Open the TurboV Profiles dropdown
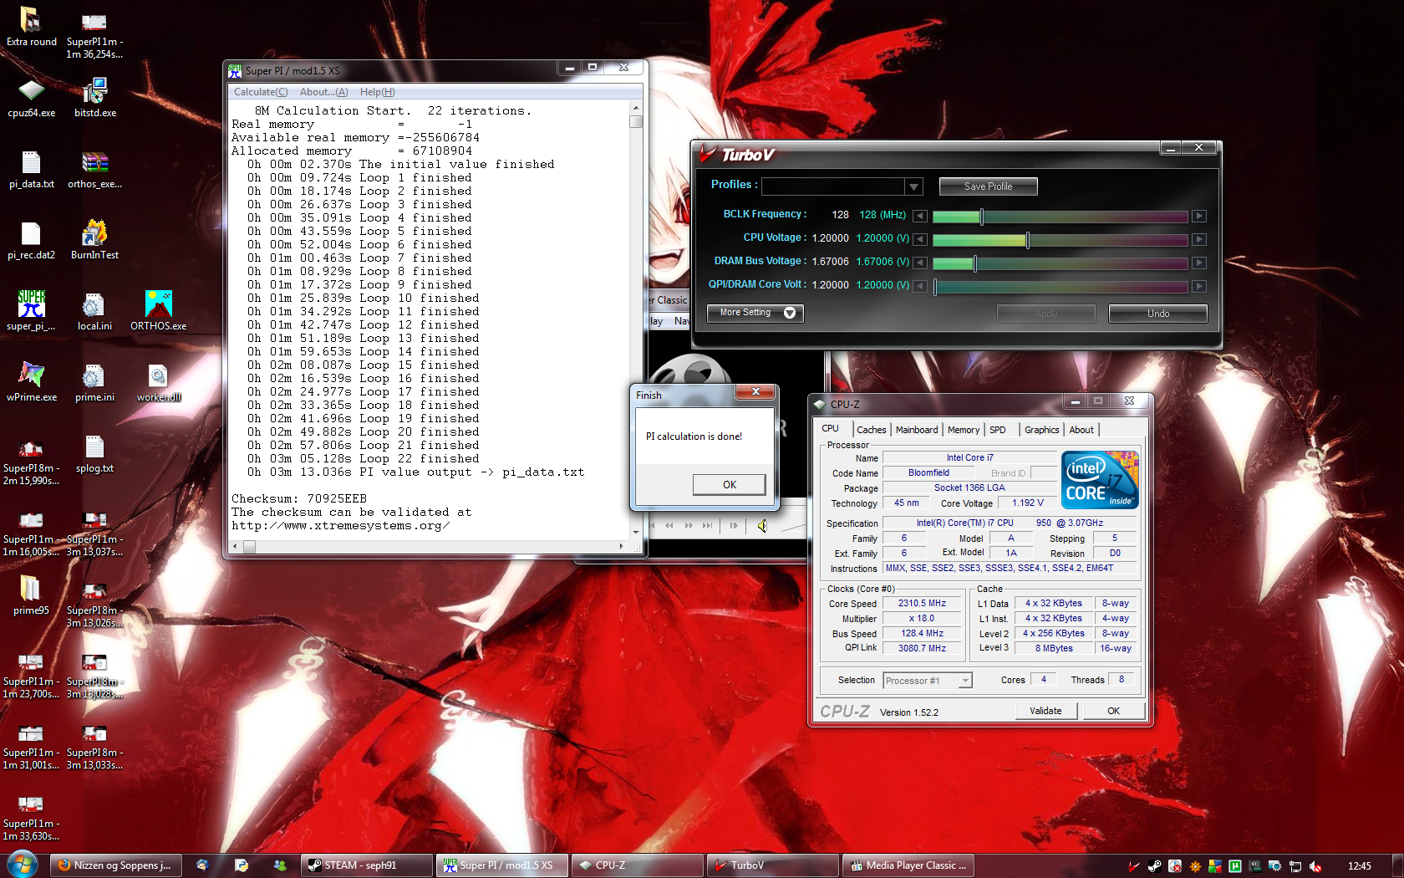 (913, 186)
